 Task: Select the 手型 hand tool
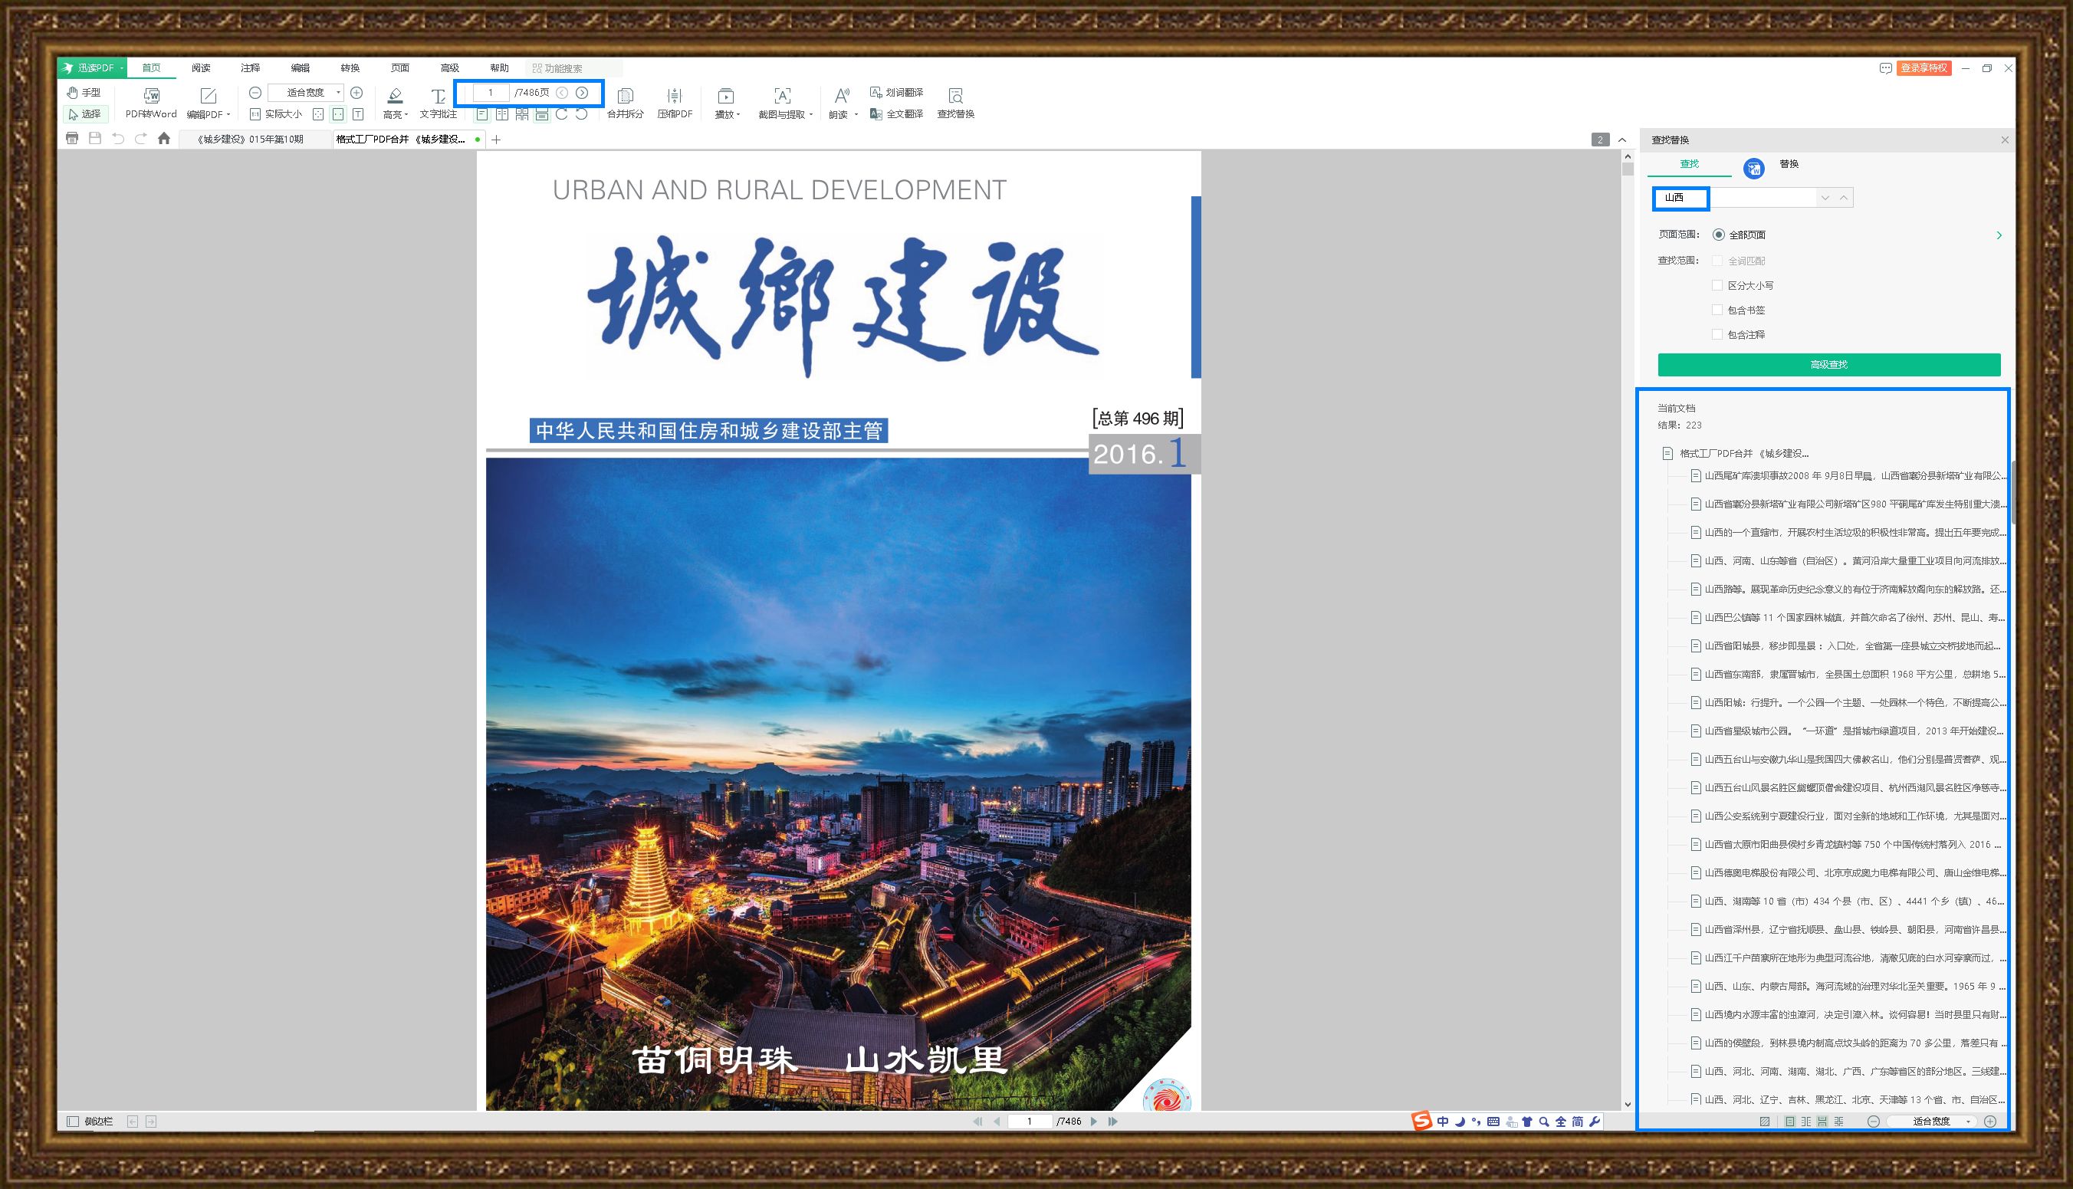point(84,92)
